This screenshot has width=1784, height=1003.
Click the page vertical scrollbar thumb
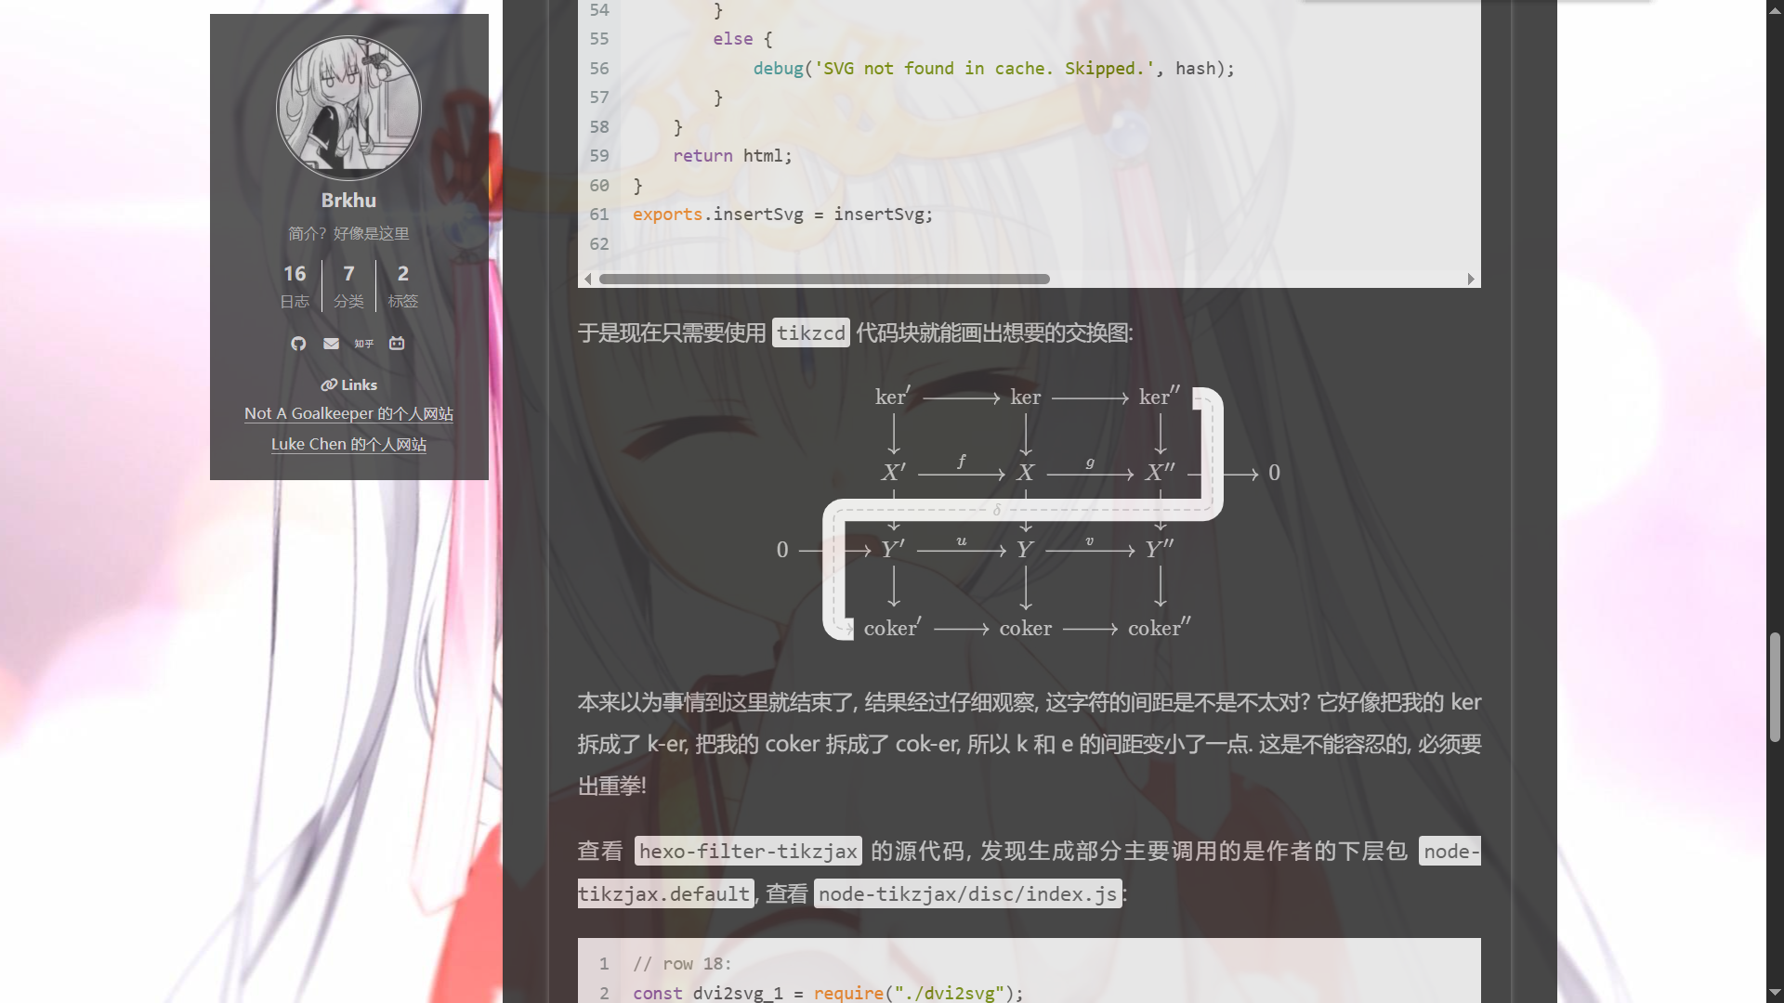[1775, 687]
